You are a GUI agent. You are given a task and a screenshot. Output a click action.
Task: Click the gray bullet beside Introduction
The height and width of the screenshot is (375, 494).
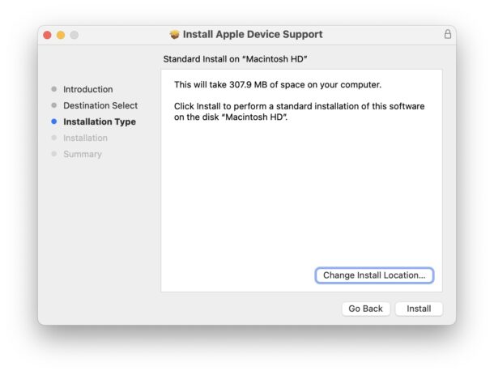[53, 89]
